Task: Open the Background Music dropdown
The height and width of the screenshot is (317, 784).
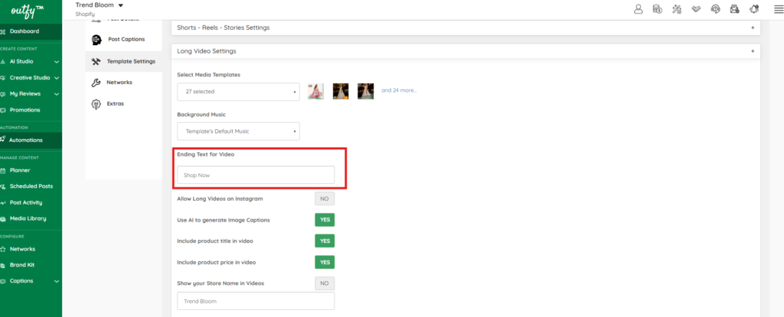Action: [x=239, y=131]
